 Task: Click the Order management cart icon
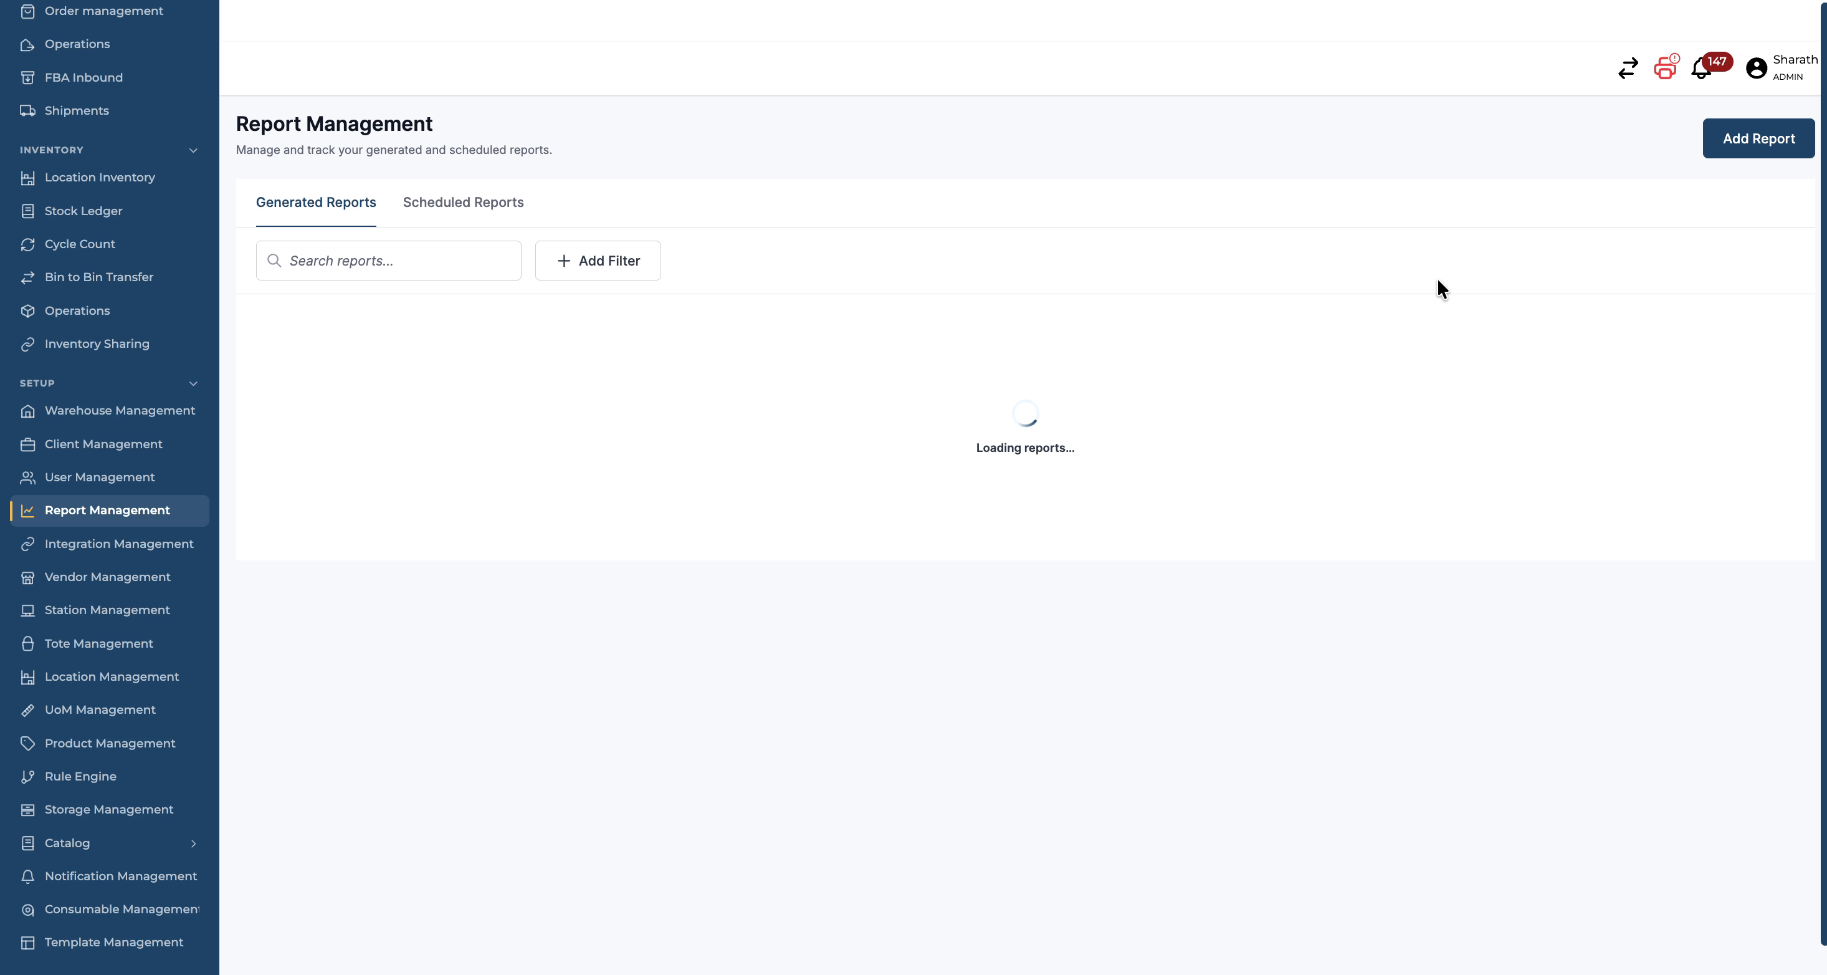pyautogui.click(x=27, y=11)
